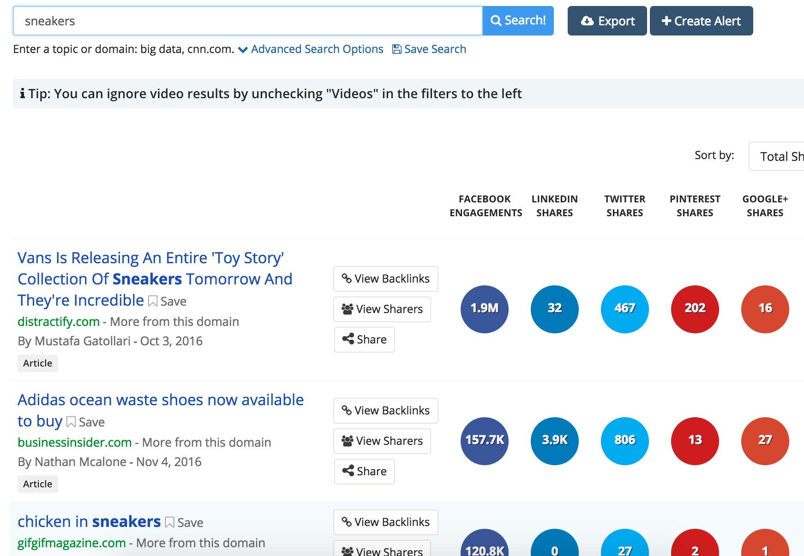Image resolution: width=804 pixels, height=556 pixels.
Task: Save the Vans Toy Story article
Action: point(168,302)
